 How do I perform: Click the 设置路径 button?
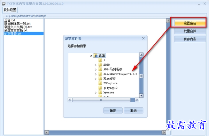pos(190,23)
